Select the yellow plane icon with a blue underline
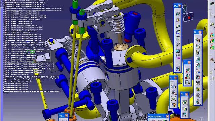This screenshot has width=215, height=121. (178, 32)
